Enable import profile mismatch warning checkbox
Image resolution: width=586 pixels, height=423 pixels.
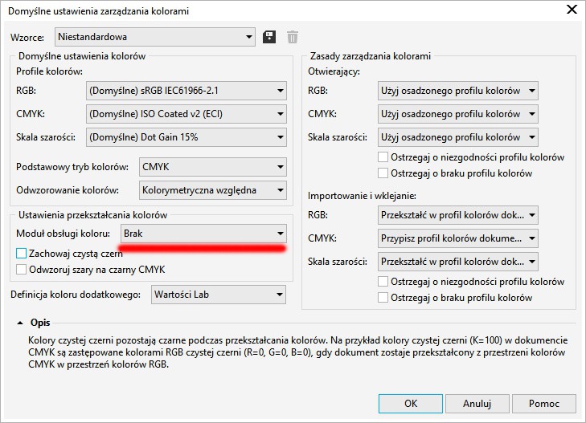(383, 282)
